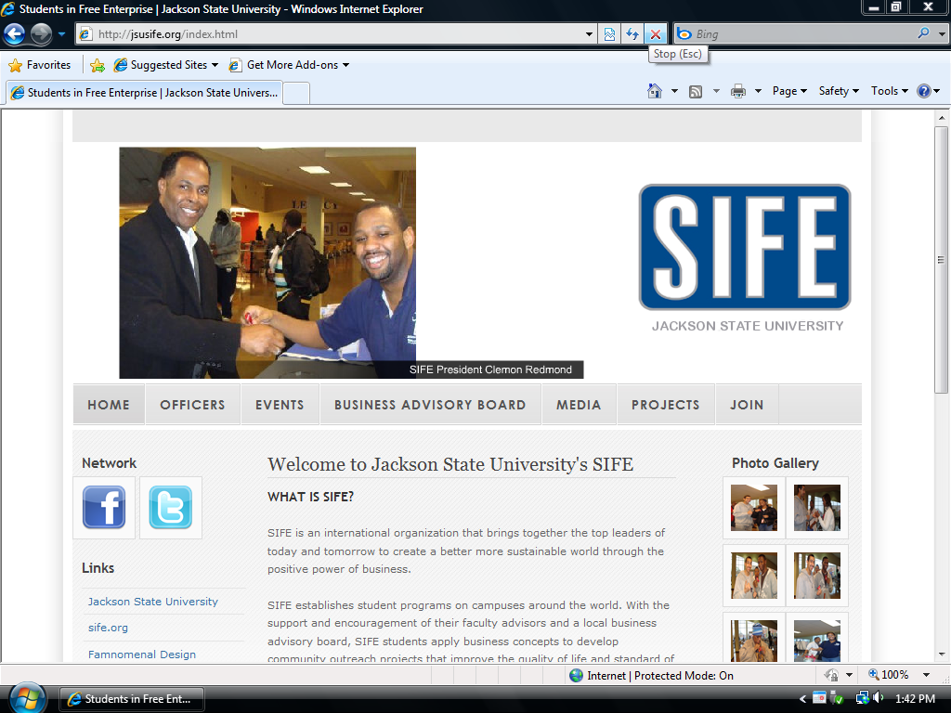The image size is (951, 713).
Task: Click the search magnifier icon
Action: 924,33
